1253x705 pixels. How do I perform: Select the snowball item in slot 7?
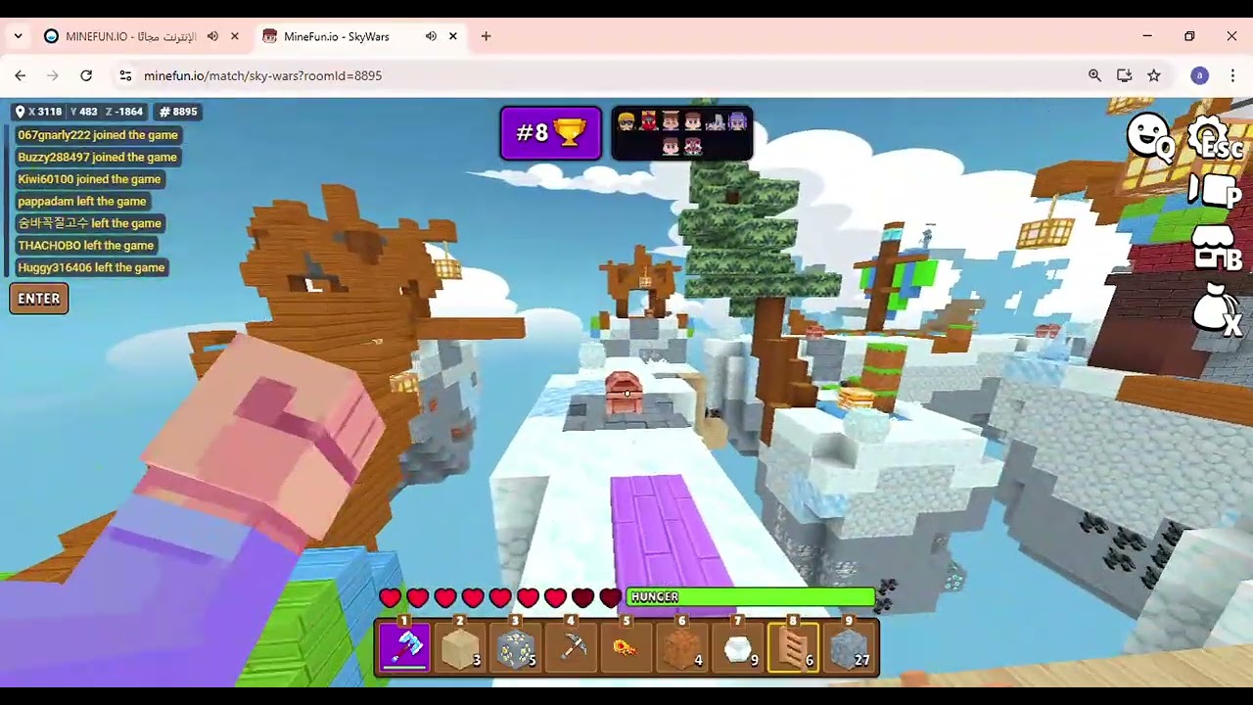[738, 647]
